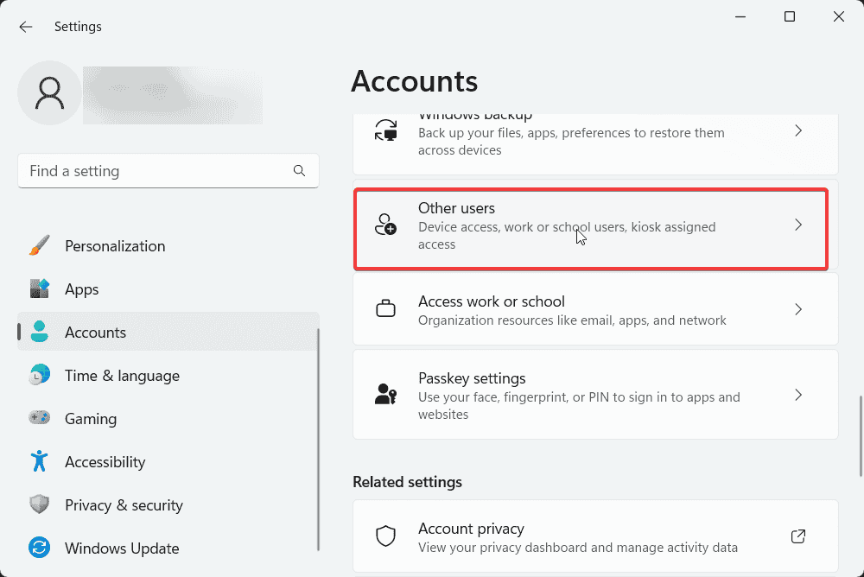Open Access work or school title

pyautogui.click(x=491, y=301)
